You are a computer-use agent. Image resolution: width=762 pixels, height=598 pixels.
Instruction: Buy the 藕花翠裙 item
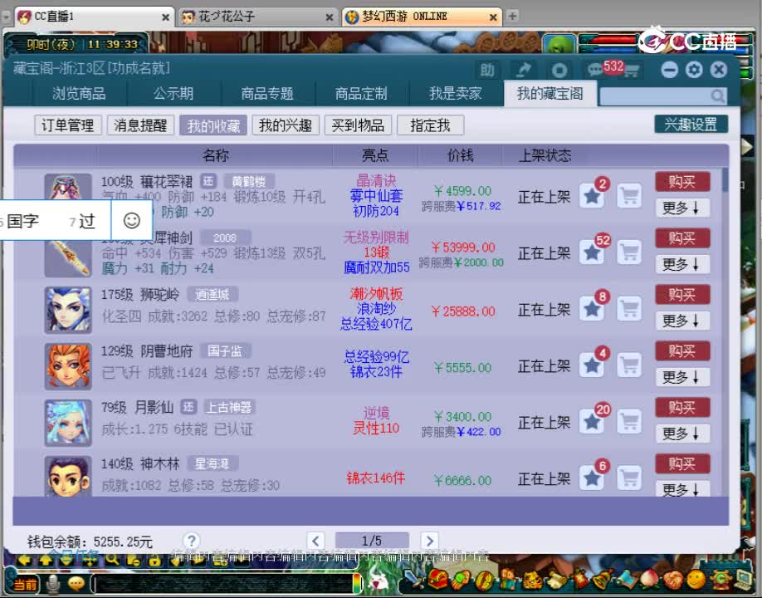pyautogui.click(x=682, y=182)
